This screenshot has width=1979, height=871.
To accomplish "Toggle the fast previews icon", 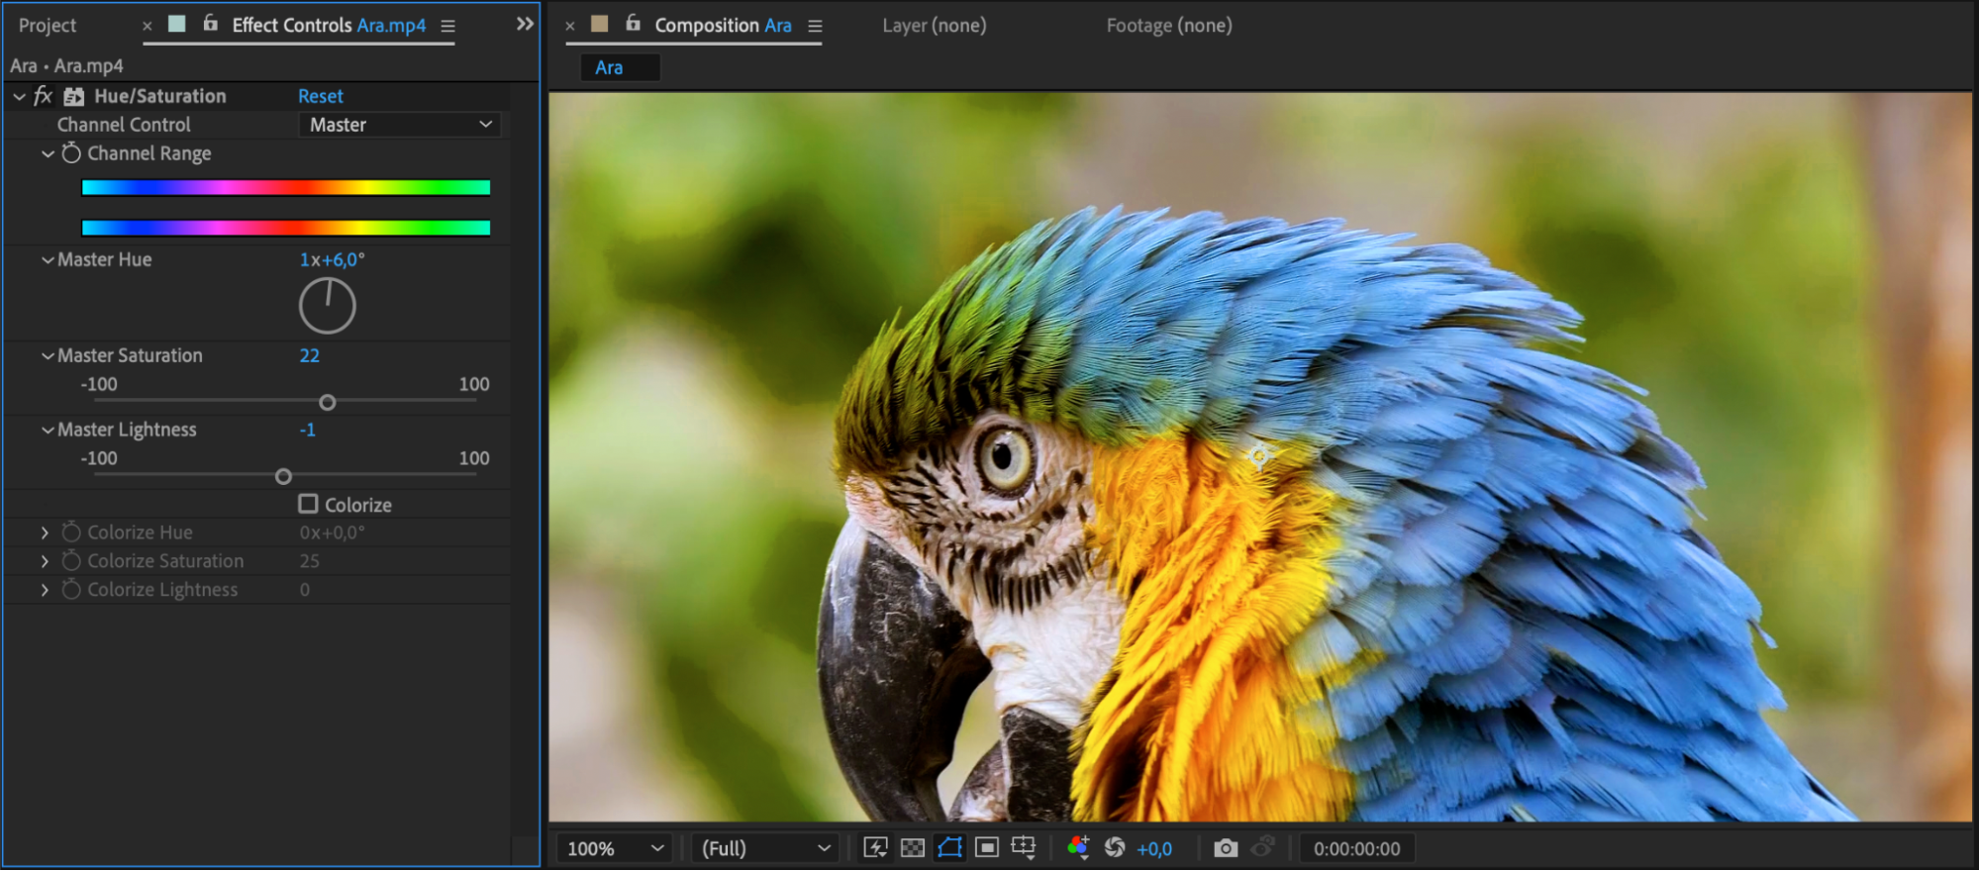I will coord(875,848).
